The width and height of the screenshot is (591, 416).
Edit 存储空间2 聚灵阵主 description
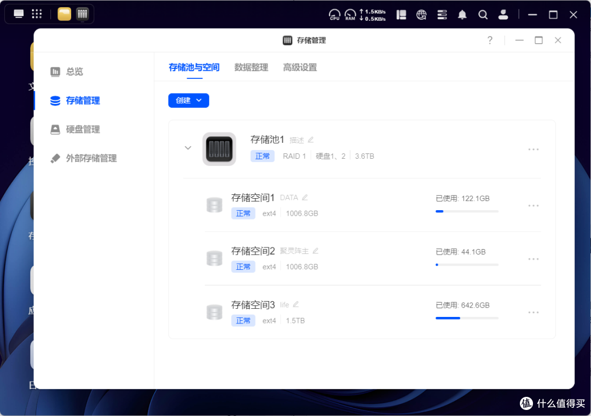[x=316, y=251]
